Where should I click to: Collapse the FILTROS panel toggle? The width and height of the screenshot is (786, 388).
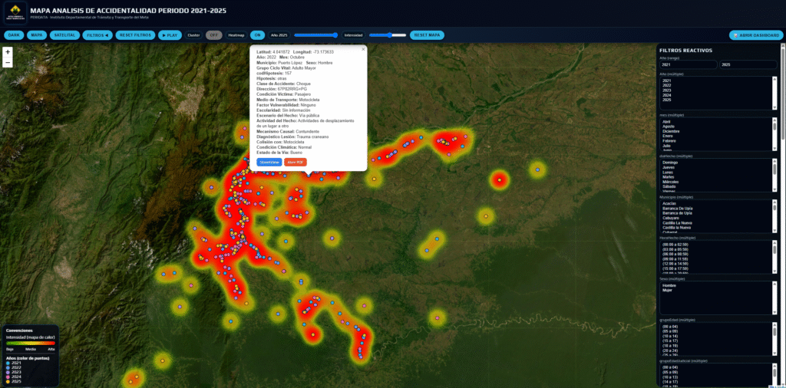coord(97,35)
